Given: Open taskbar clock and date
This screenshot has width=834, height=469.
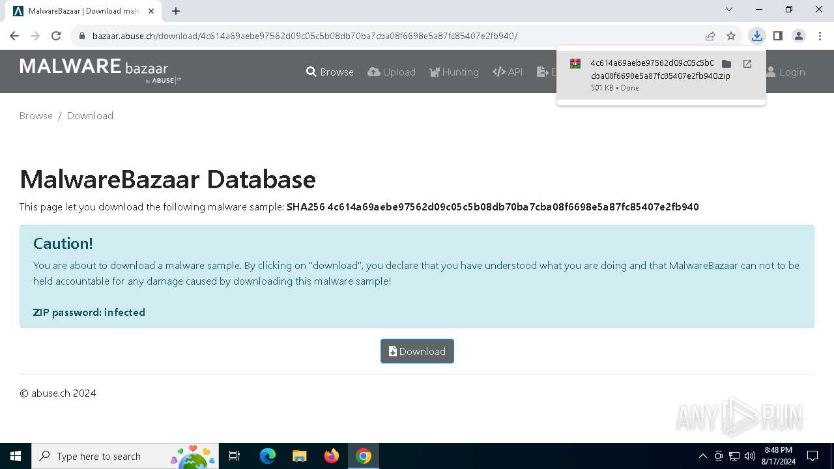Looking at the screenshot, I should (778, 456).
